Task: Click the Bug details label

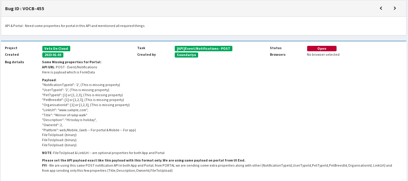Action: click(14, 62)
